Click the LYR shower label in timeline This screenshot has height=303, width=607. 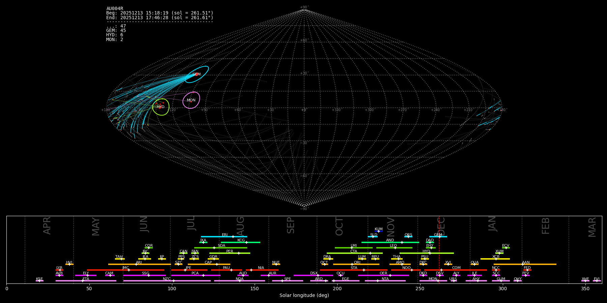click(59, 268)
